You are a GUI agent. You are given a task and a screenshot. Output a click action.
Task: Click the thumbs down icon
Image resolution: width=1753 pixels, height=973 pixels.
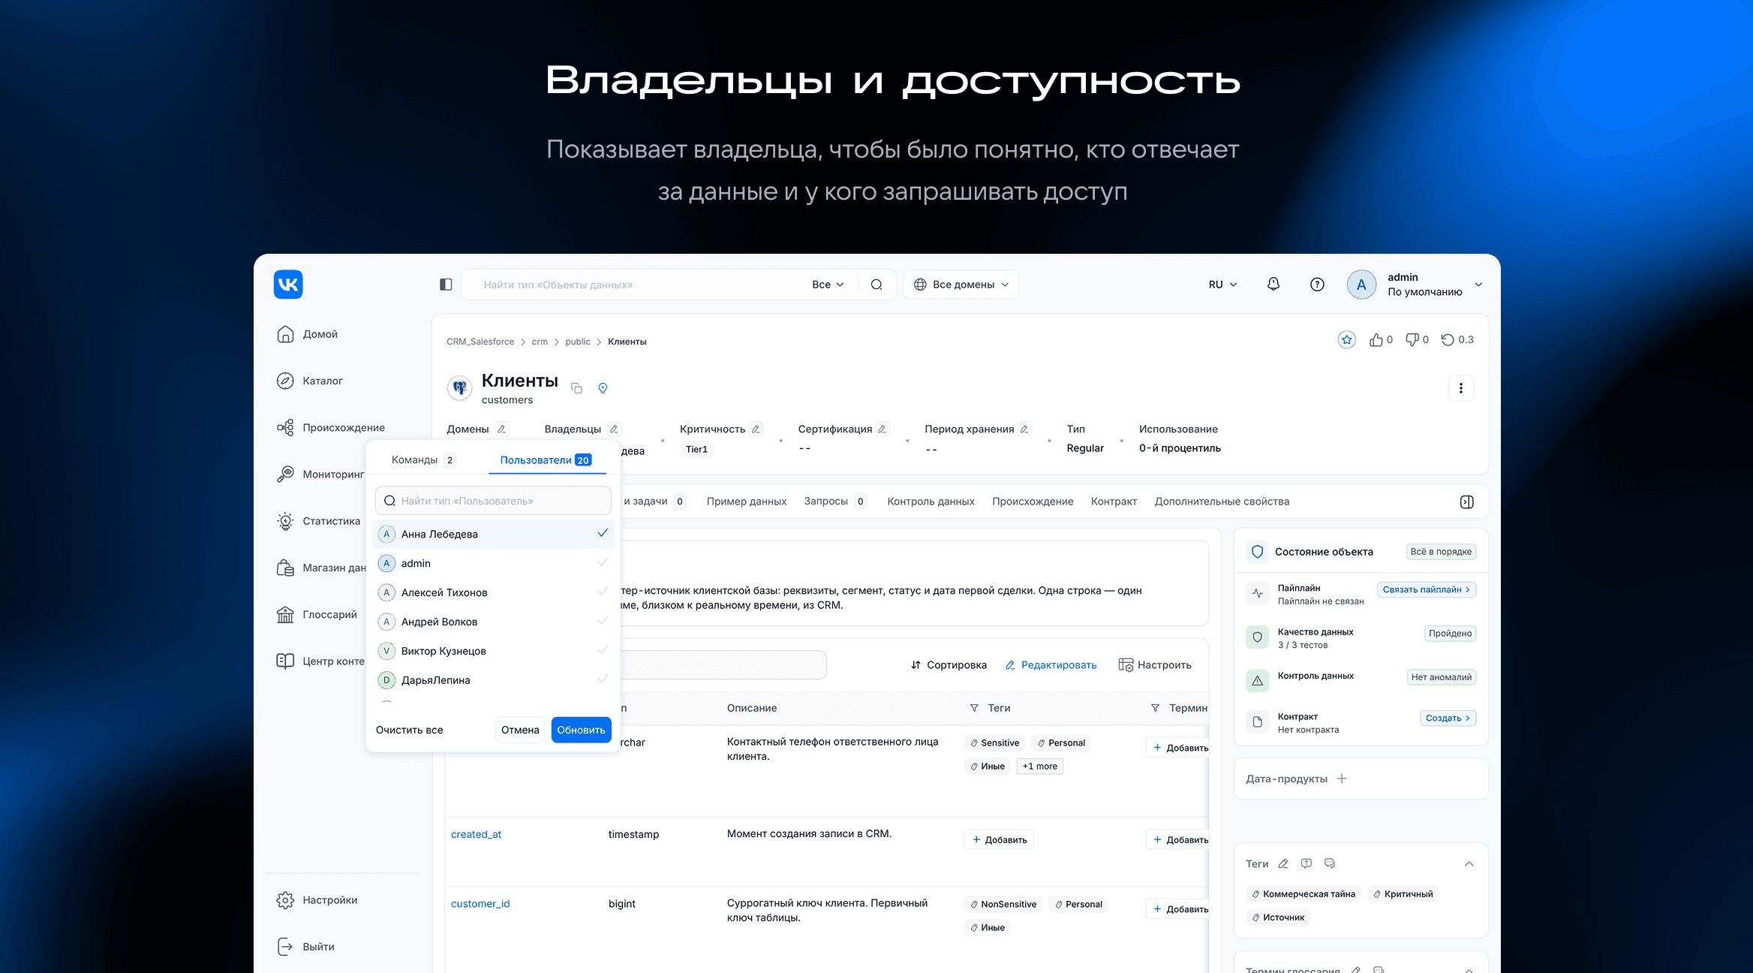(x=1412, y=340)
